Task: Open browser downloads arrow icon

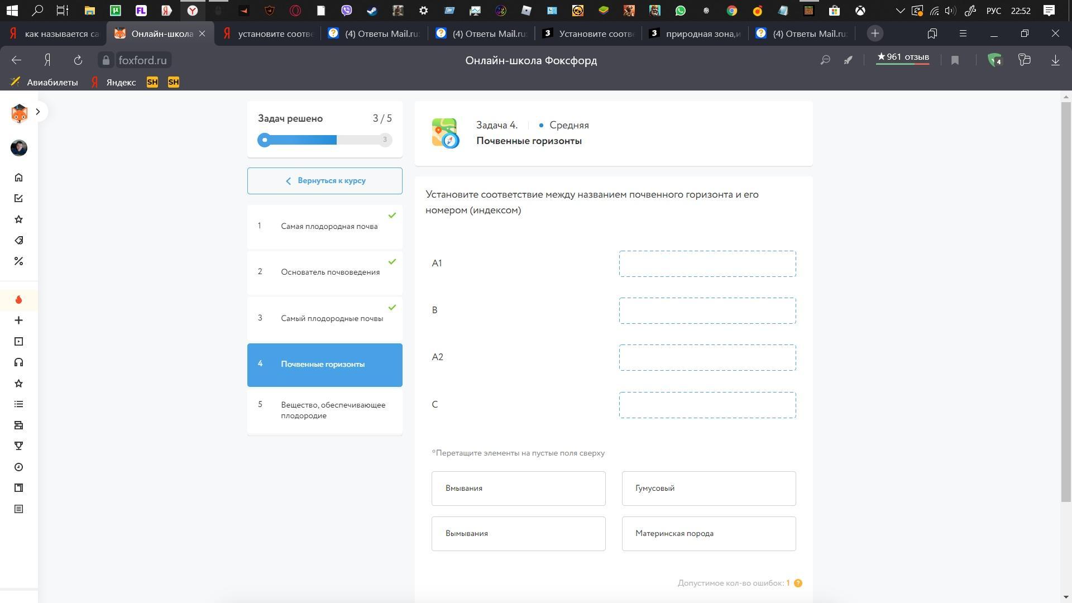Action: pyautogui.click(x=1055, y=60)
